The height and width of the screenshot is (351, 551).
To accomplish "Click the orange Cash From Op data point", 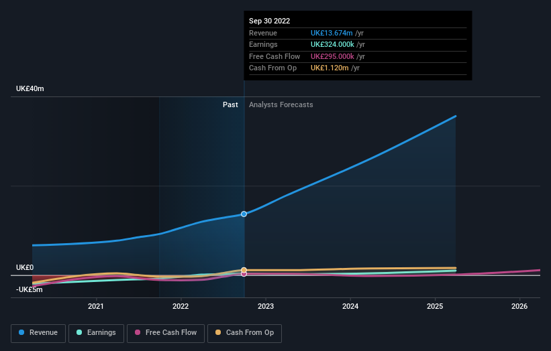I will pyautogui.click(x=244, y=270).
